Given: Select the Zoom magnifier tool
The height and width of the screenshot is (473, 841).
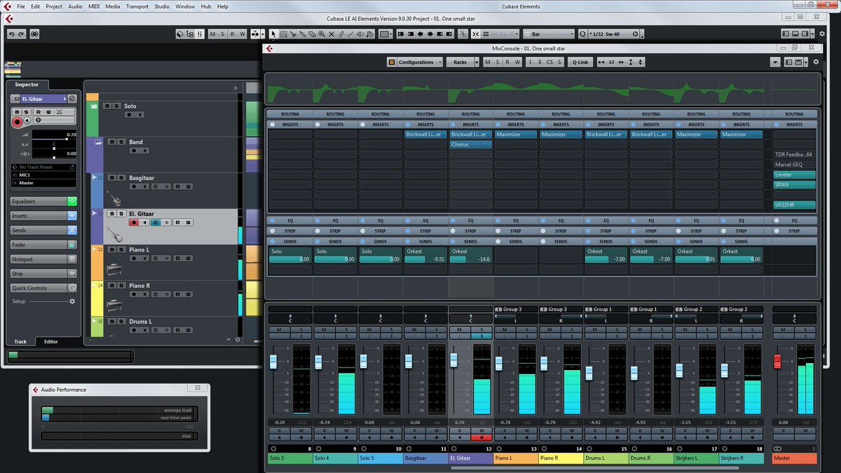Looking at the screenshot, I should (322, 34).
